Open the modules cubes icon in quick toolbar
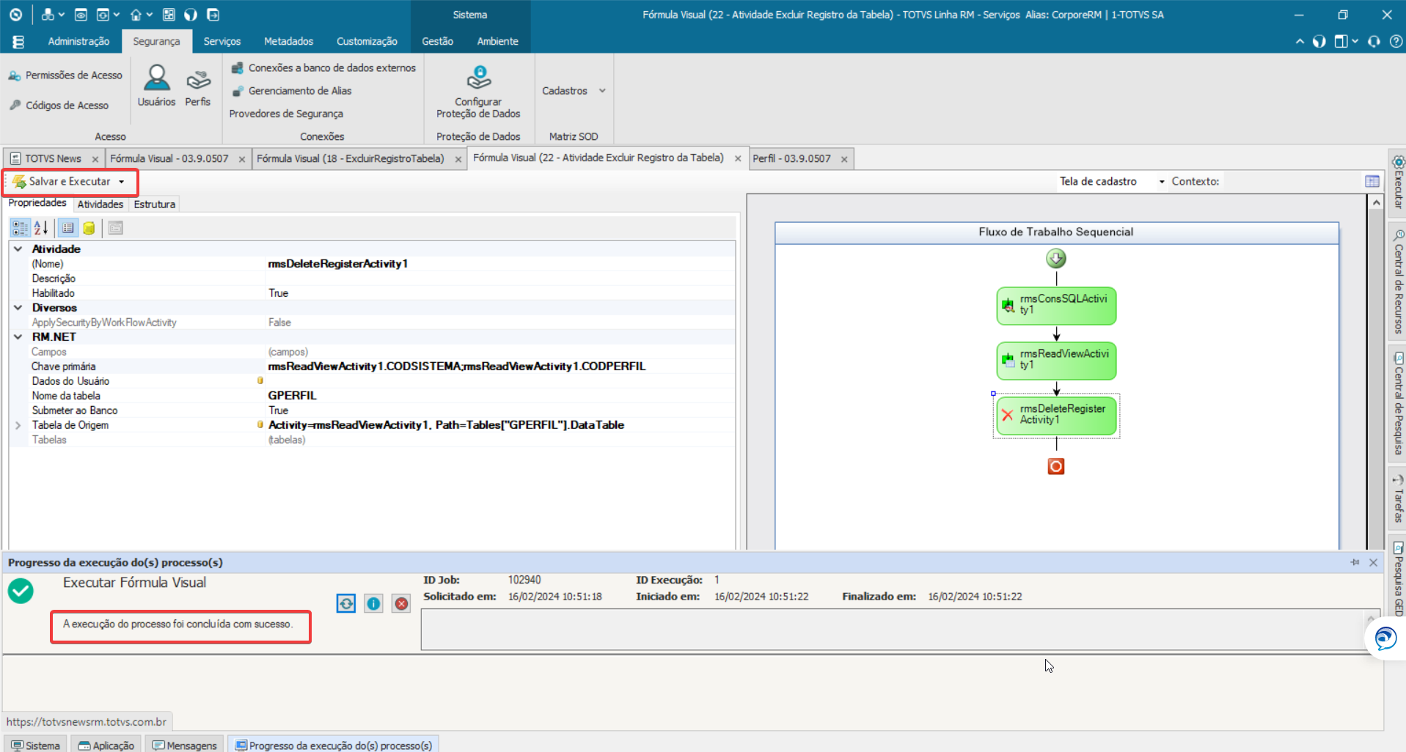1406x752 pixels. (48, 15)
